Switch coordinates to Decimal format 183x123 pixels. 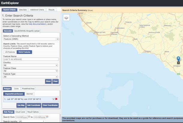[x=29, y=94]
